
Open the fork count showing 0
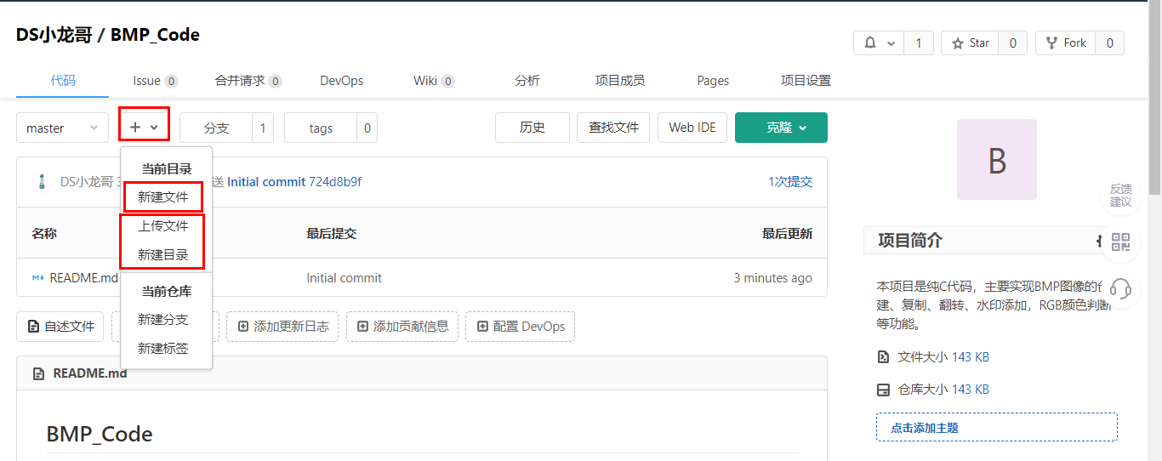click(1109, 43)
